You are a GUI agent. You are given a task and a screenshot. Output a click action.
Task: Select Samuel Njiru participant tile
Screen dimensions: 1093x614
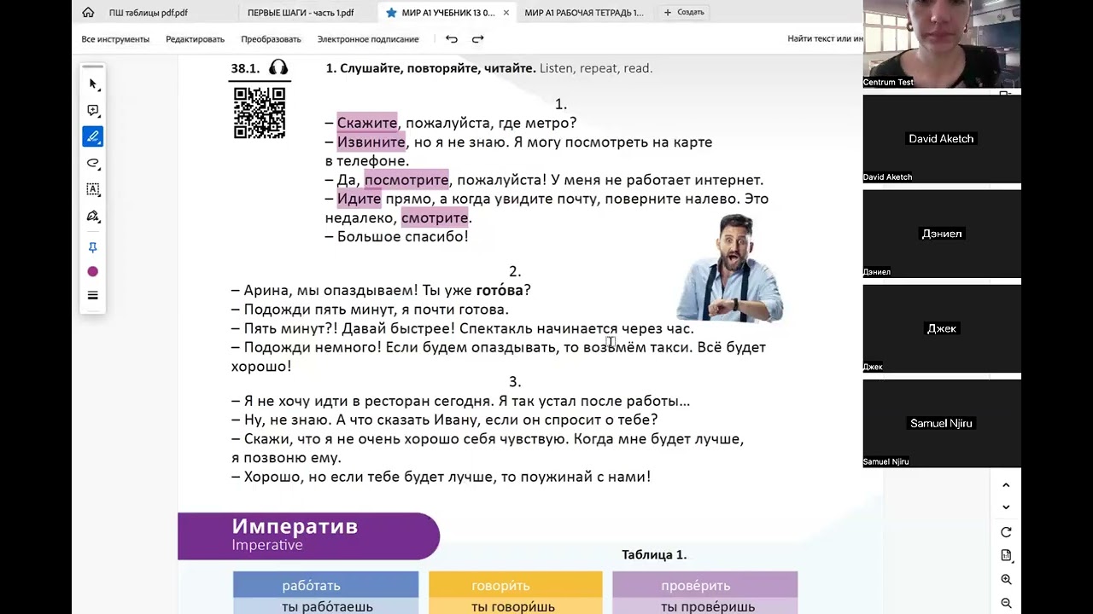tap(942, 423)
